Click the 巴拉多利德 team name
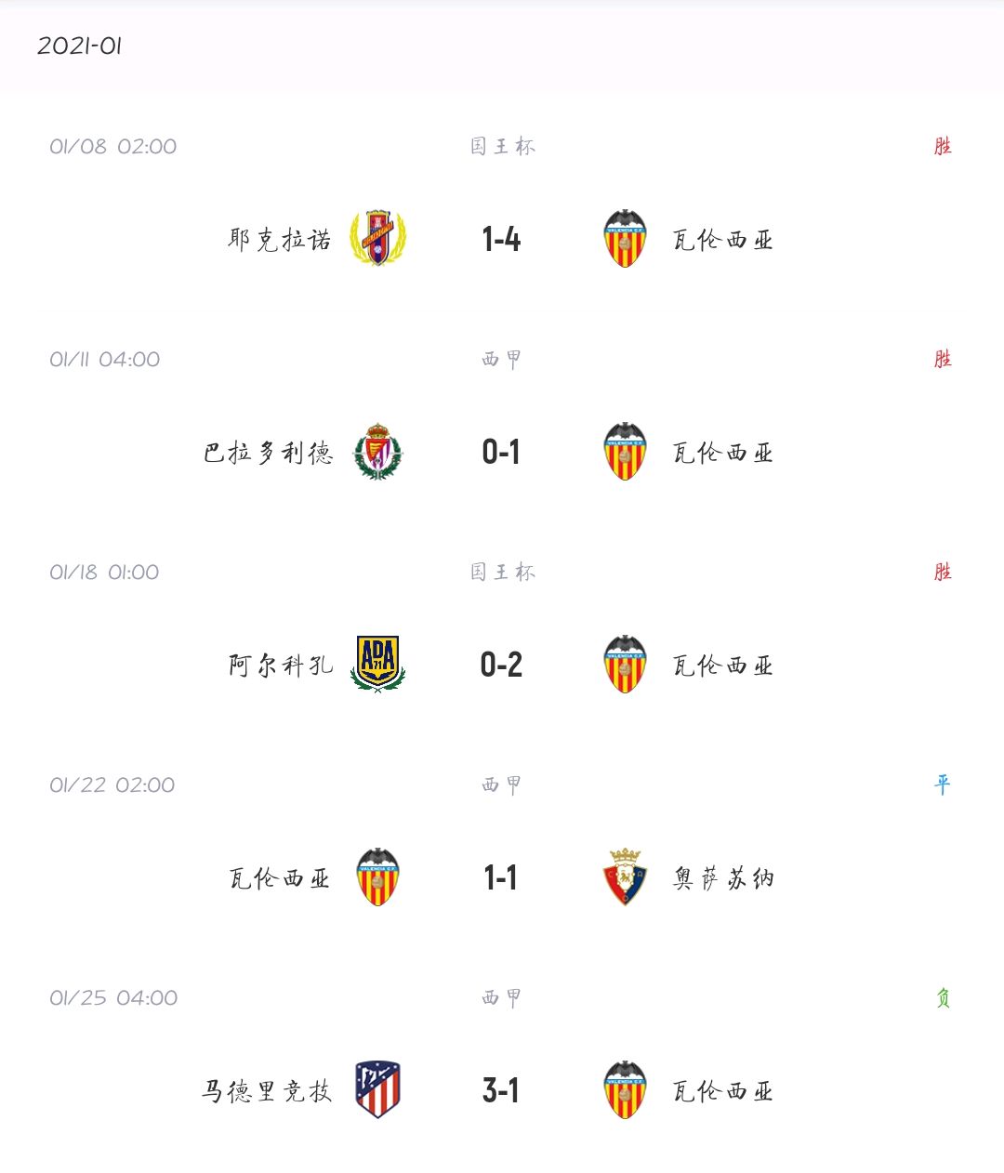Viewport: 1004px width, 1173px height. [x=268, y=453]
